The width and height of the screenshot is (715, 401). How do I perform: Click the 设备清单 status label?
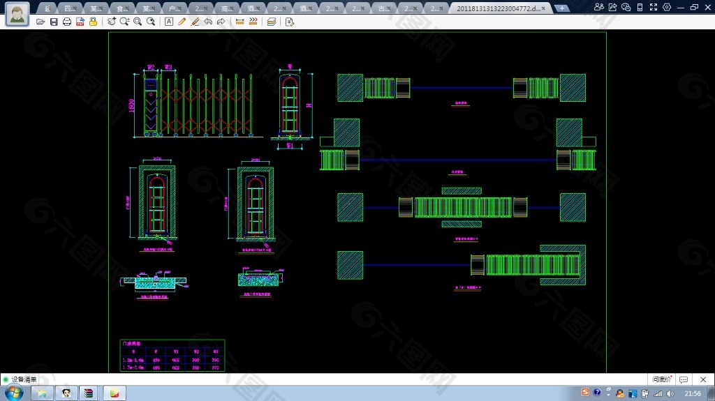coord(24,379)
